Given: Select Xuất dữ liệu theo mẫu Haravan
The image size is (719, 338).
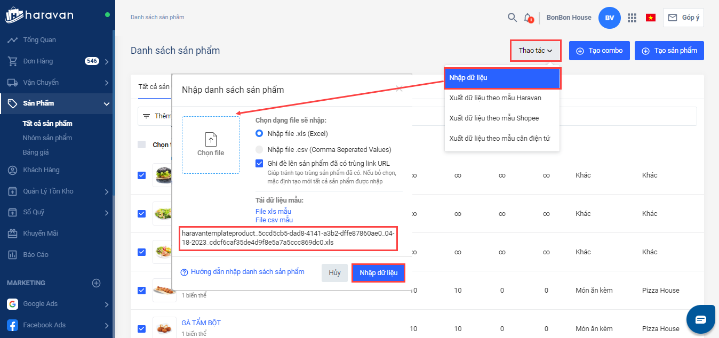Looking at the screenshot, I should point(495,98).
